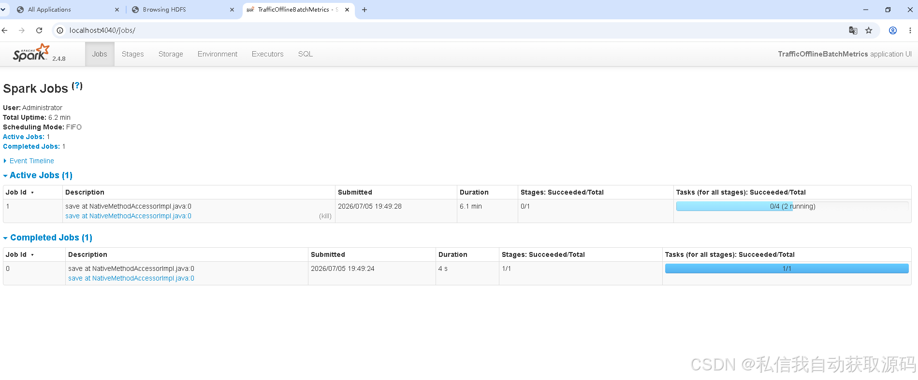Viewport: 918px width, 380px height.
Task: Click the active job's task progress bar
Action: (792, 206)
